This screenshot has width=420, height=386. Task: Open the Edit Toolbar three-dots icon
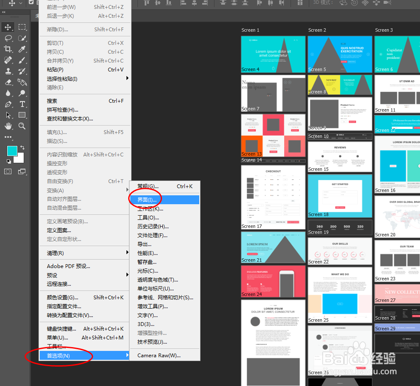click(8, 137)
